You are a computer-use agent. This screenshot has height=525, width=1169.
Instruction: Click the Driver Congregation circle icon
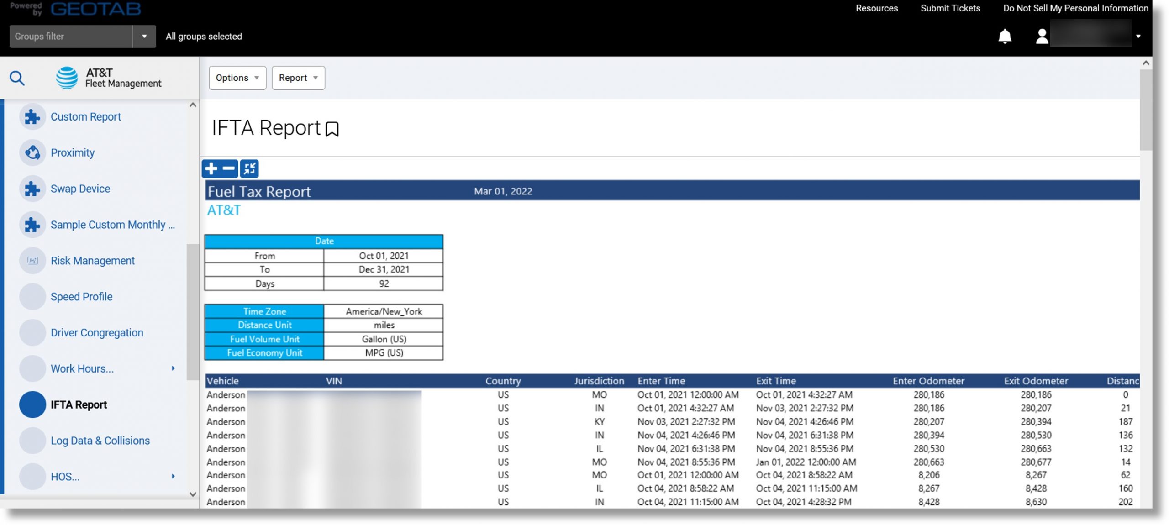32,333
